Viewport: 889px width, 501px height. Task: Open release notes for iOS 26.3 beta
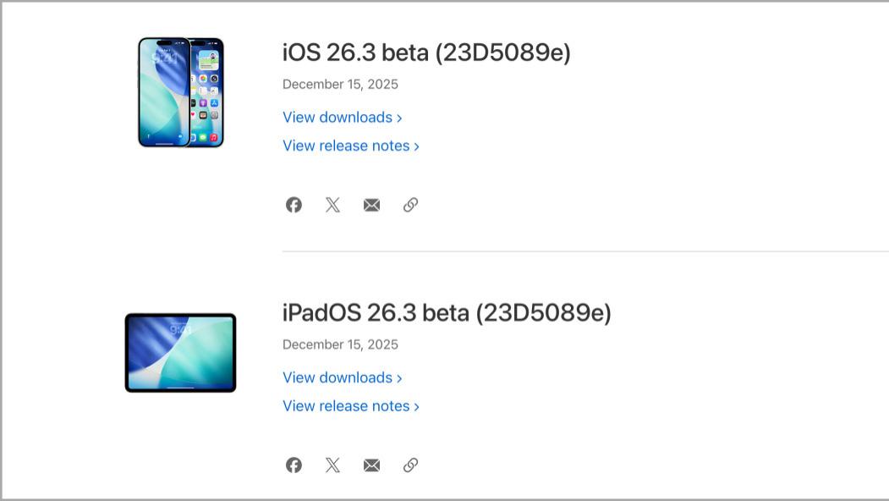point(346,146)
